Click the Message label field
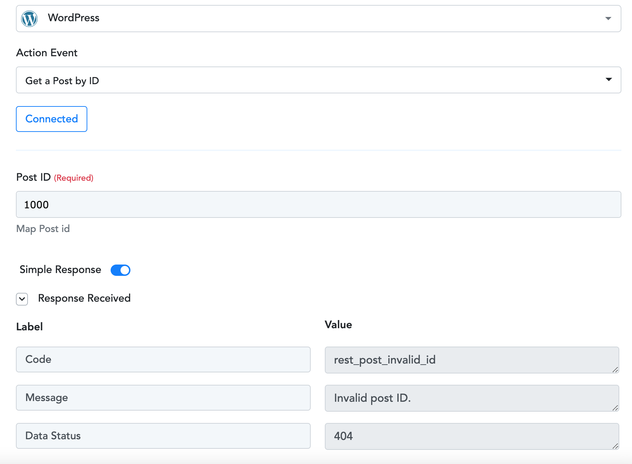The image size is (632, 464). pyautogui.click(x=163, y=398)
